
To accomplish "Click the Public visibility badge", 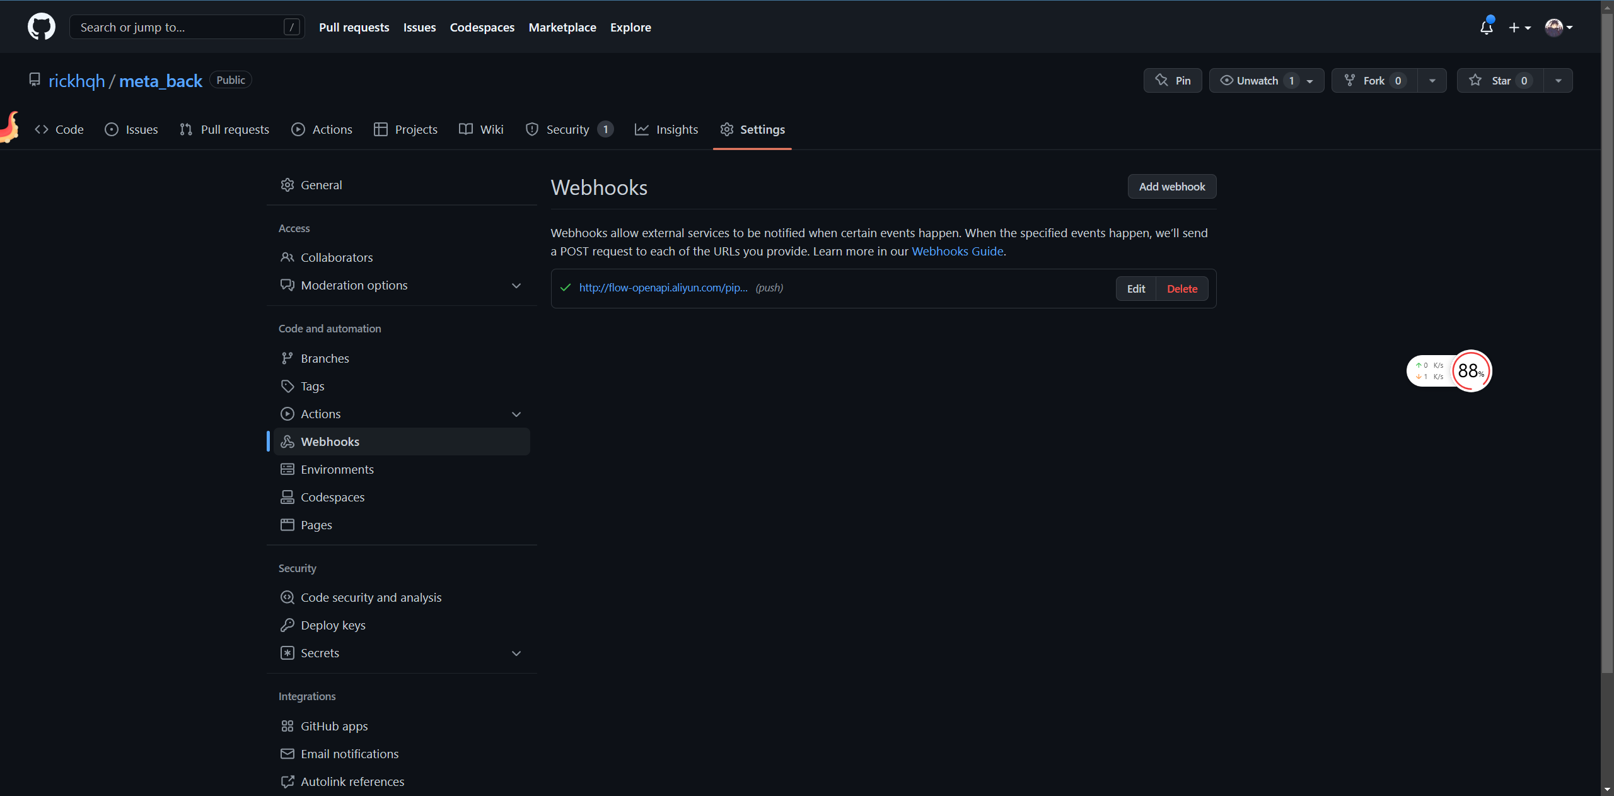I will 231,80.
